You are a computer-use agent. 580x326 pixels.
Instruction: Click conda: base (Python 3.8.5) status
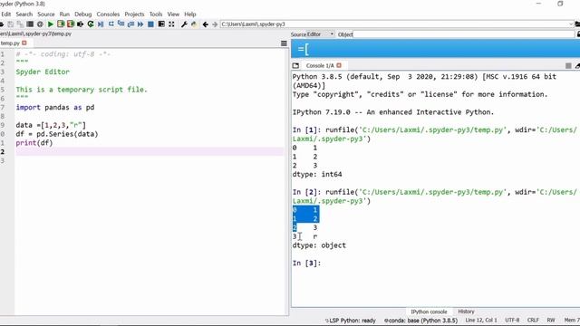(x=420, y=321)
